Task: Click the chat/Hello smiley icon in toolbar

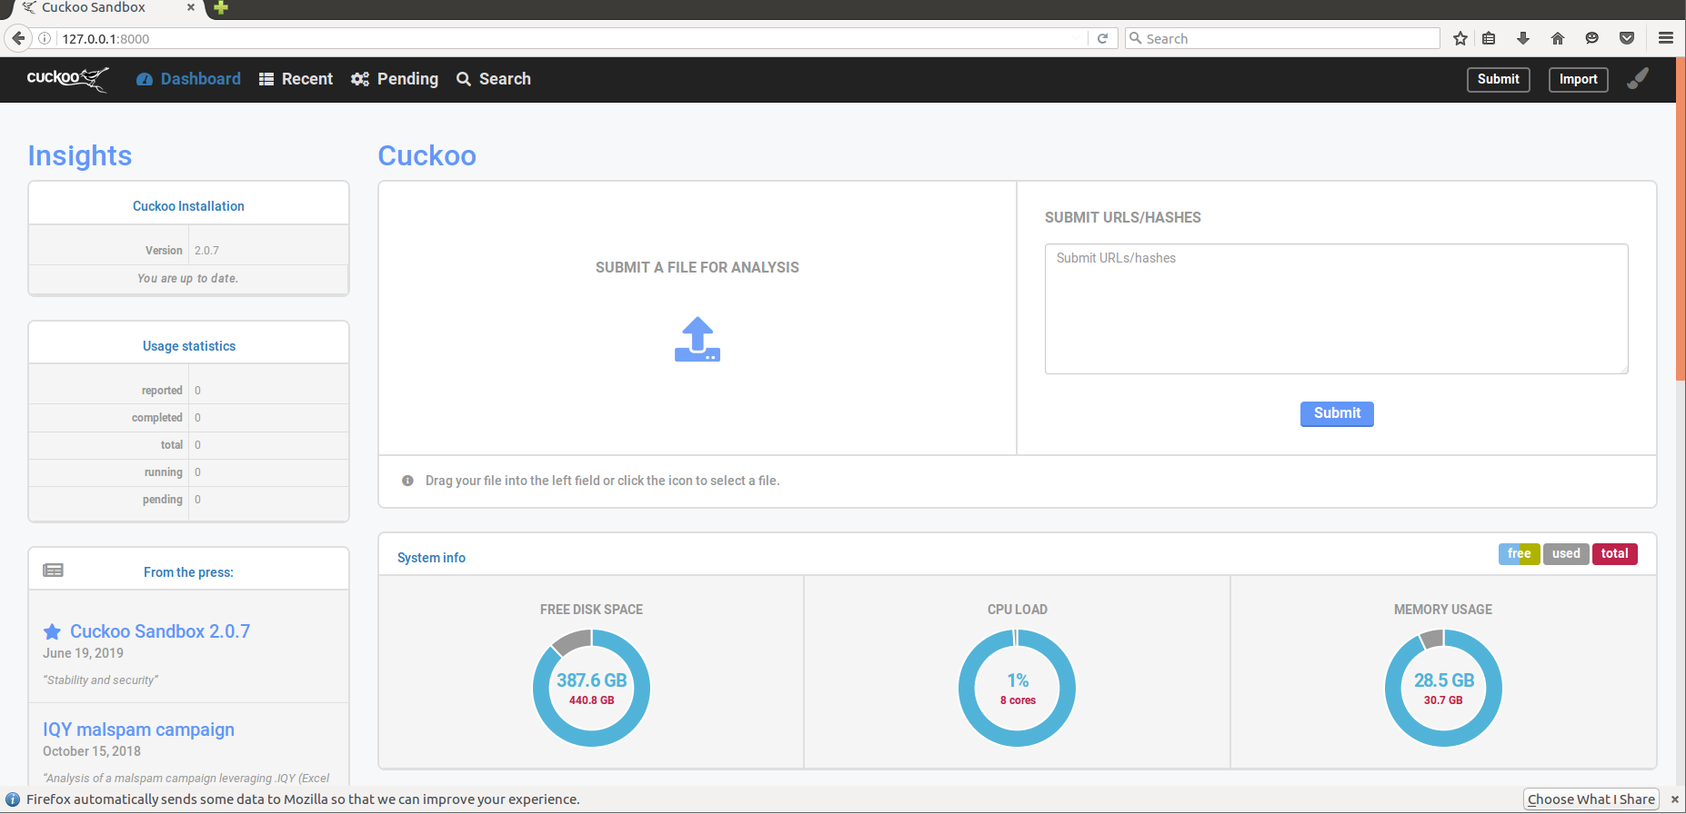Action: click(x=1591, y=38)
